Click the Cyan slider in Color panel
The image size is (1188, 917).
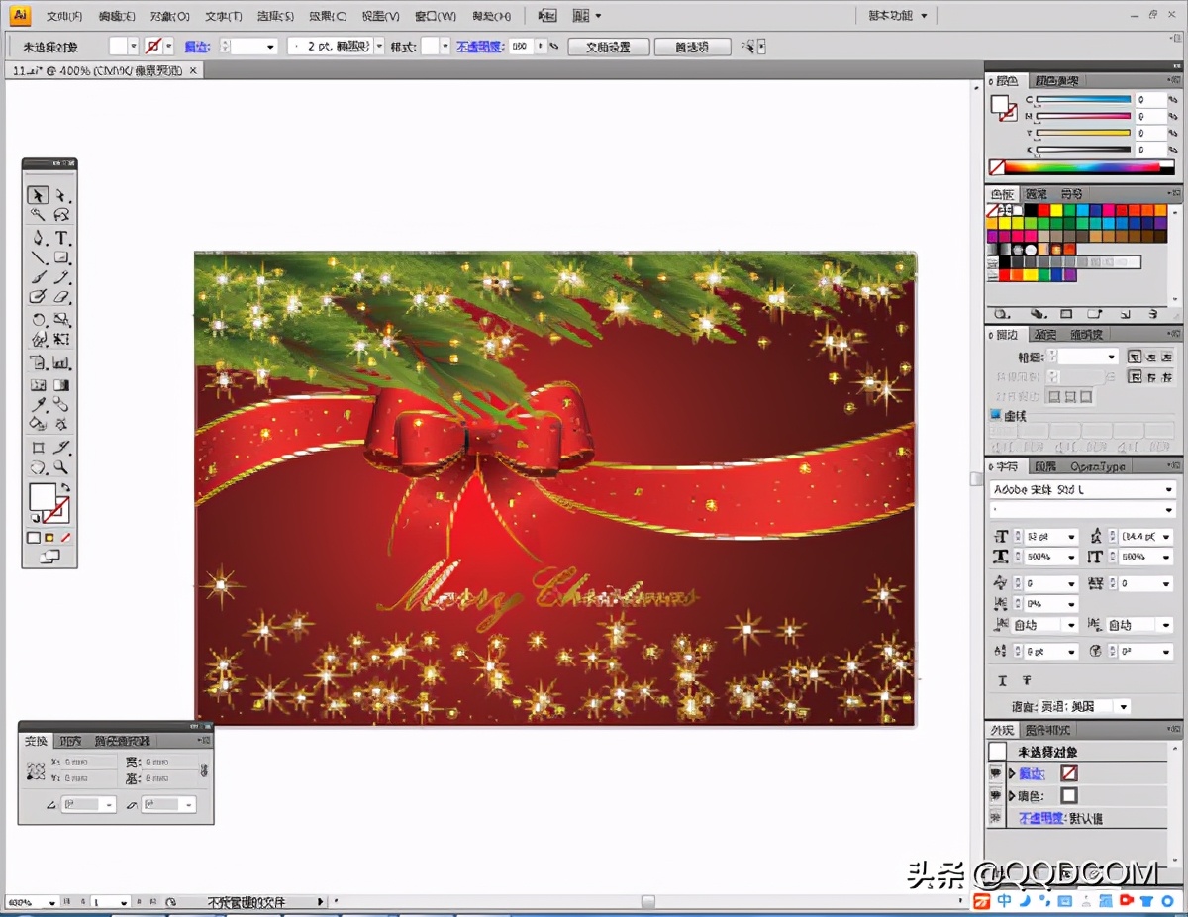click(x=1083, y=99)
